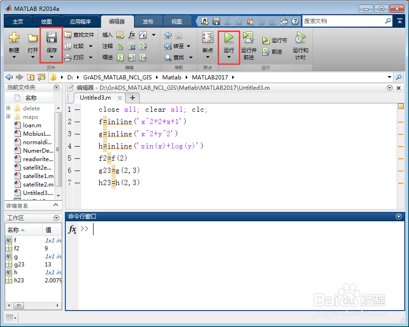The height and width of the screenshot is (327, 409).
Task: Click the green Run (运行) arrow
Action: [x=229, y=38]
